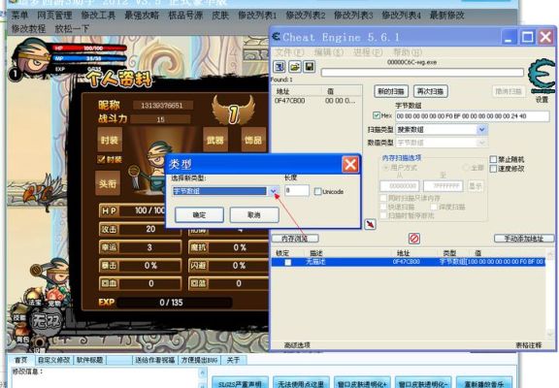Toggle the lock checkbox on the 无描述 row
Image resolution: width=559 pixels, height=388 pixels.
(x=287, y=263)
